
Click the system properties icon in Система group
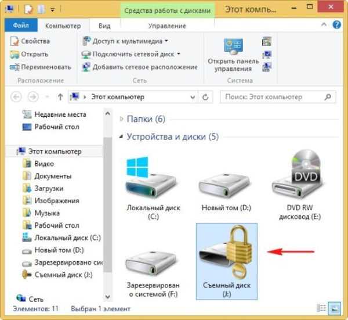[267, 55]
